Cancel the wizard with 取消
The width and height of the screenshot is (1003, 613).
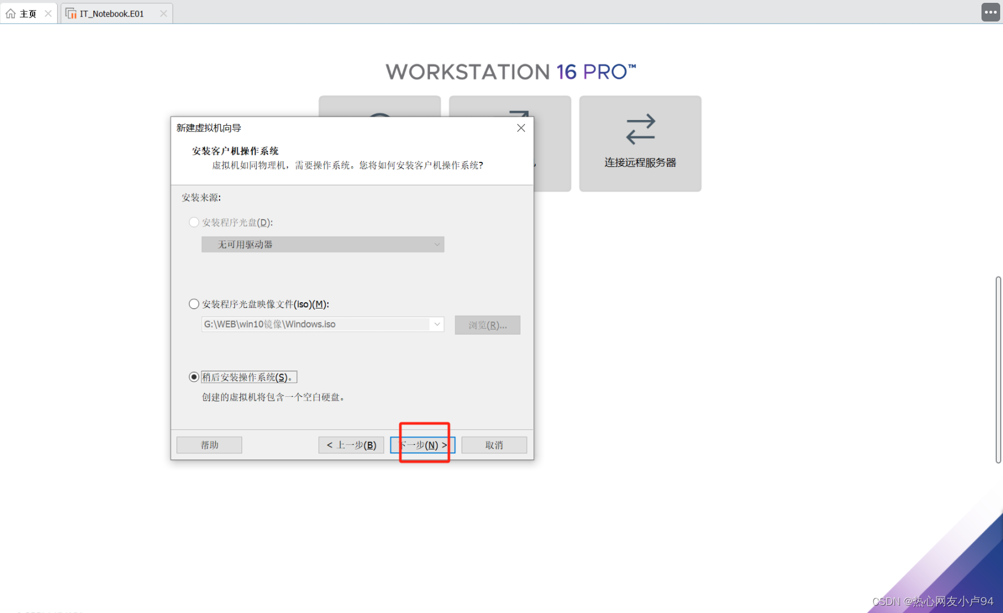point(494,445)
